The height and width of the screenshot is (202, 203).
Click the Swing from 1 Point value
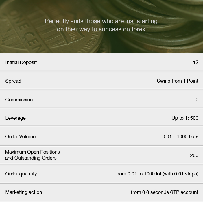pyautogui.click(x=178, y=81)
